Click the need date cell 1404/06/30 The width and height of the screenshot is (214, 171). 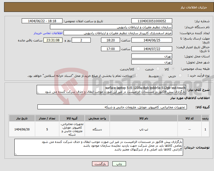click(22, 129)
